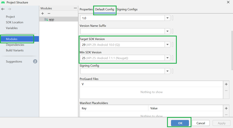Switch to the Properties tab
Screen dimensions: 233x128
86,9
